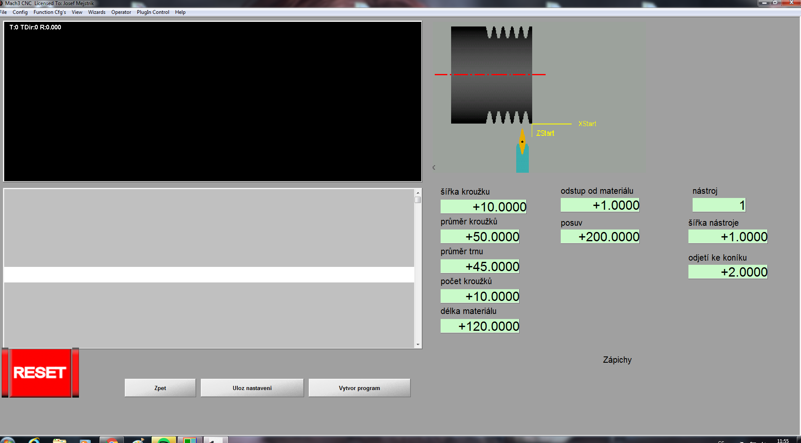
Task: Open the Operator menu
Action: click(x=121, y=12)
